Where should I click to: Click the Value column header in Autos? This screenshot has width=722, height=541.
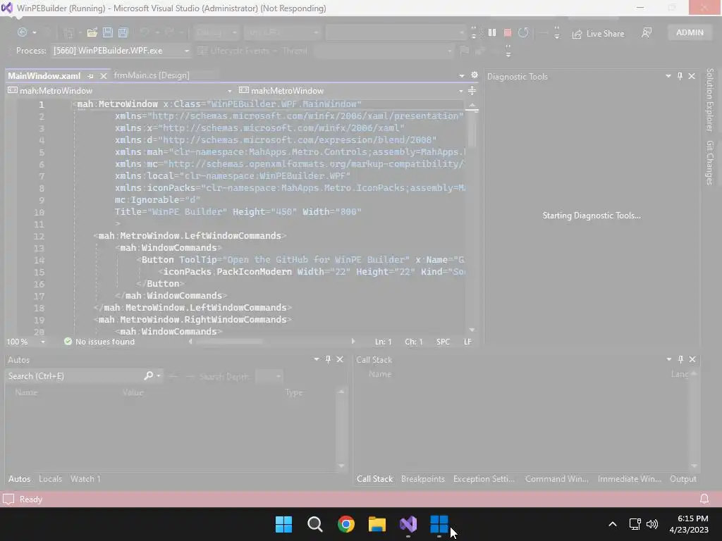[133, 392]
